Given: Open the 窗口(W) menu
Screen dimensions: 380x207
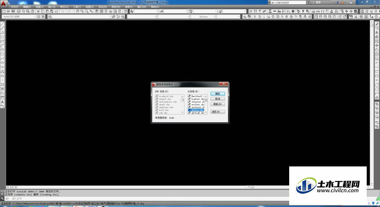Looking at the screenshot, I should 142,7.
